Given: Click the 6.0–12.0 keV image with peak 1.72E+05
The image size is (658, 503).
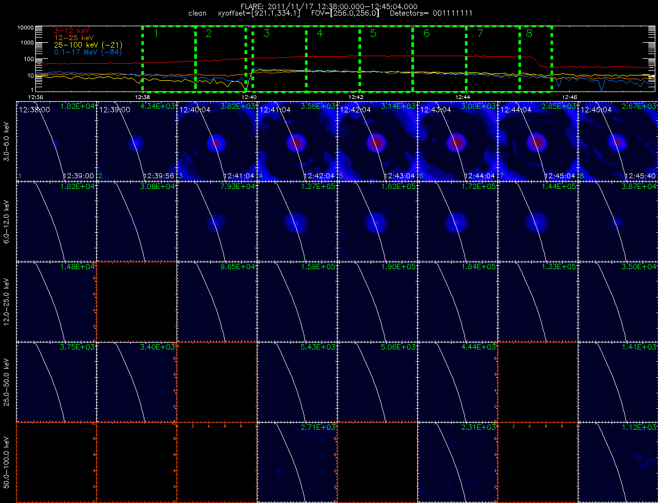Looking at the screenshot, I should click(457, 221).
